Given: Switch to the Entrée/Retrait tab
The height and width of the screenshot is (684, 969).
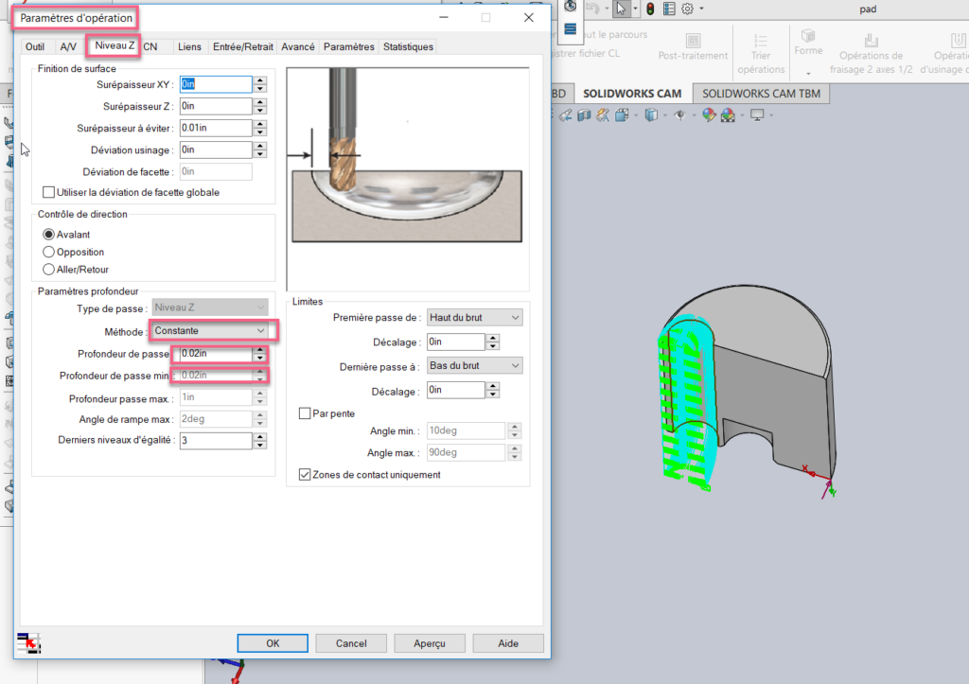Looking at the screenshot, I should point(243,46).
